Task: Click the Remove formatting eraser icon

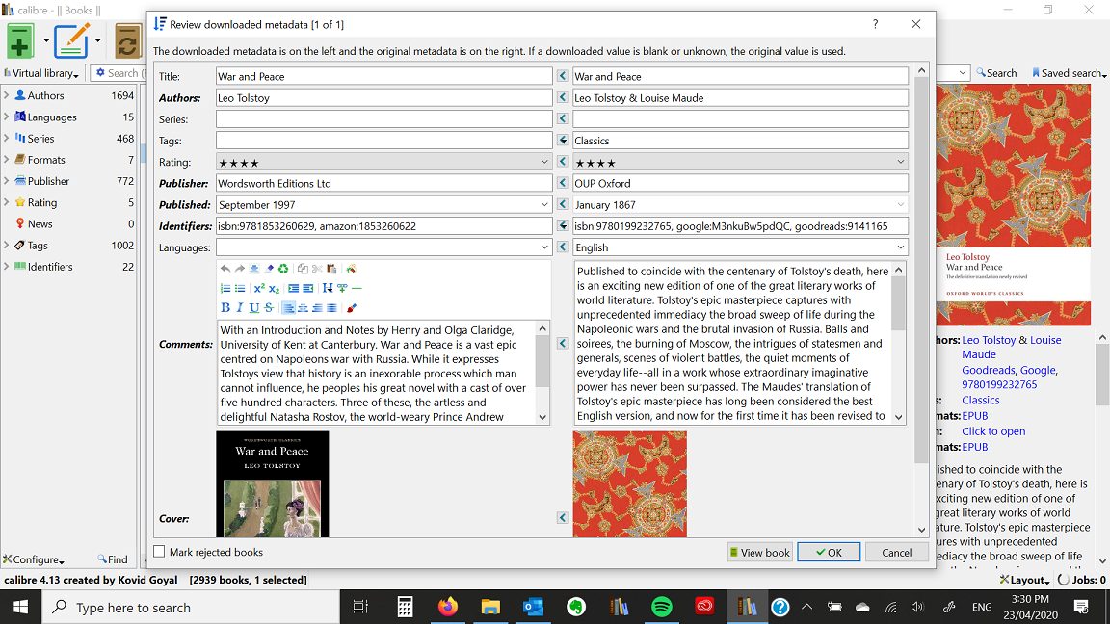Action: click(x=269, y=269)
